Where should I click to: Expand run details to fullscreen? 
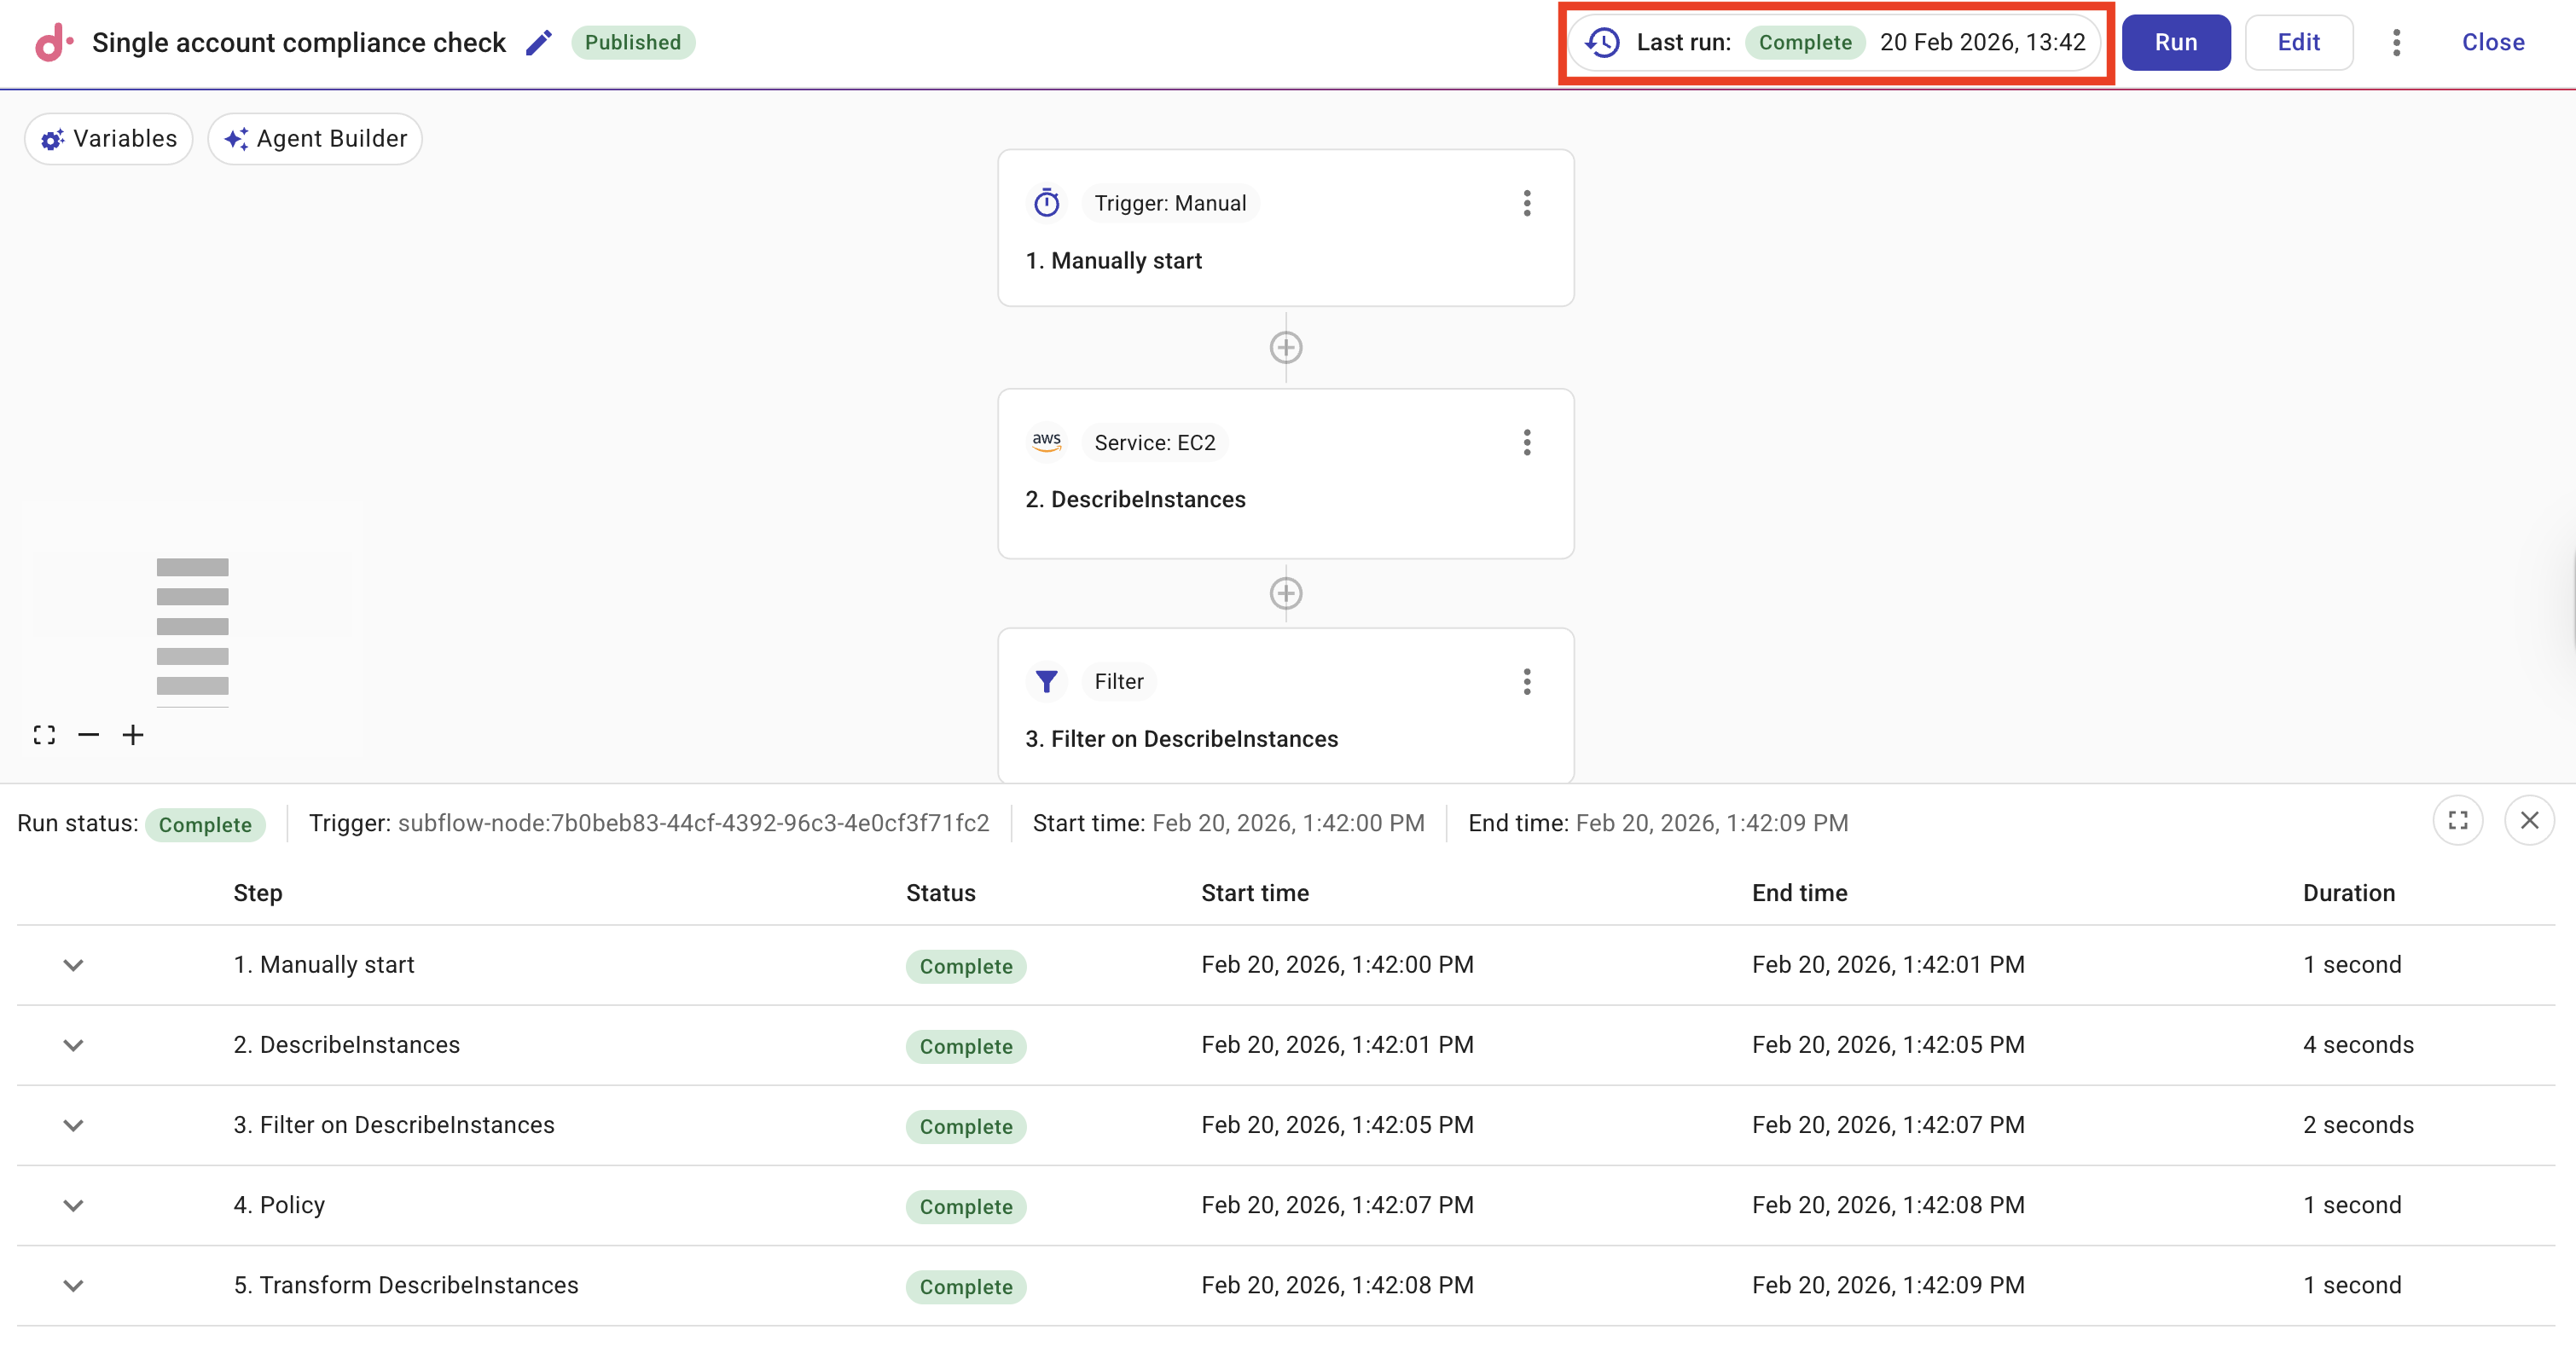2459,820
